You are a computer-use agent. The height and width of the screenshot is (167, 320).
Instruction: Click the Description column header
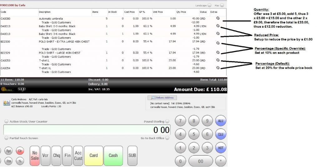[x=45, y=12]
